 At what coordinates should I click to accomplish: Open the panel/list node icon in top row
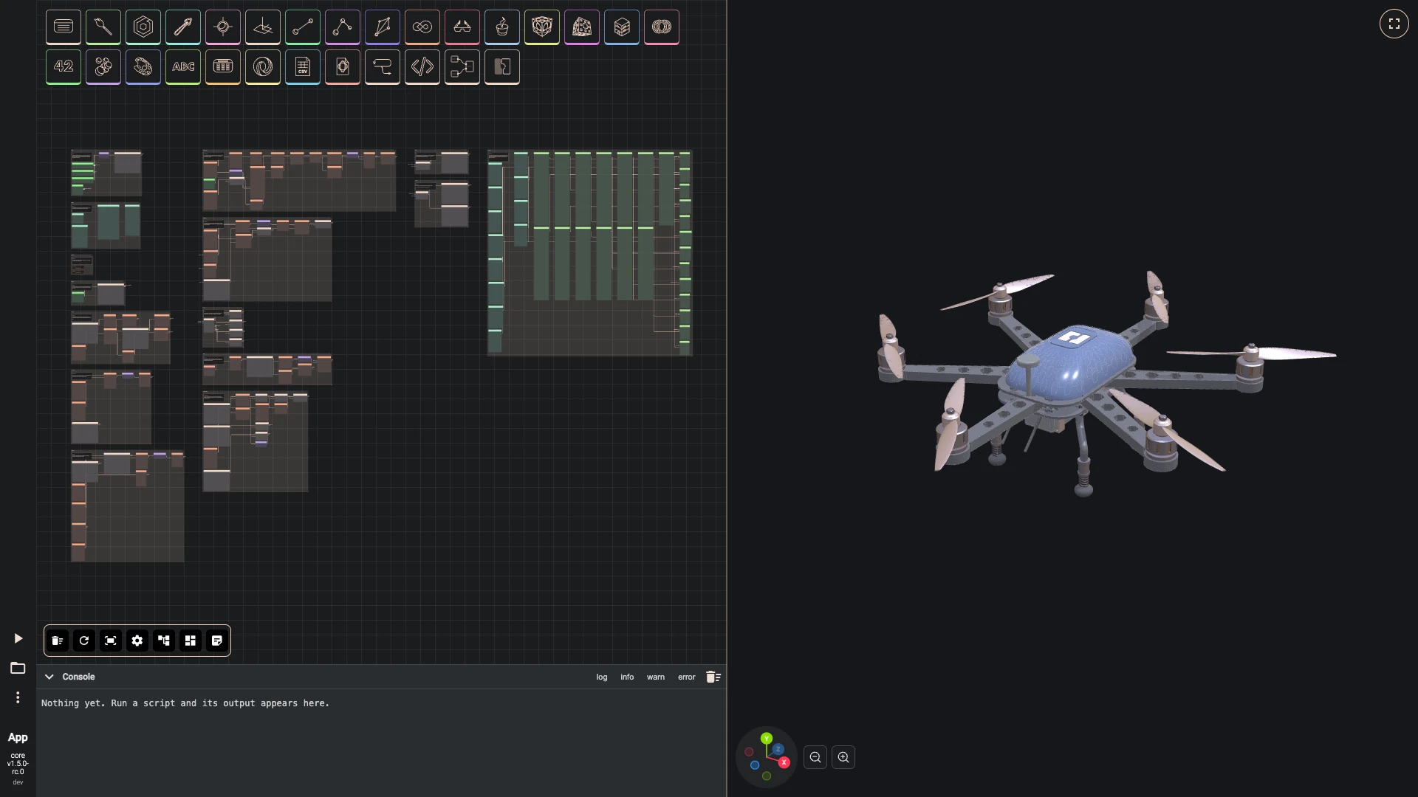tap(64, 27)
